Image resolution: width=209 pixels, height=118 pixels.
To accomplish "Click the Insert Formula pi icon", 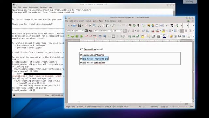I will 172,26.
